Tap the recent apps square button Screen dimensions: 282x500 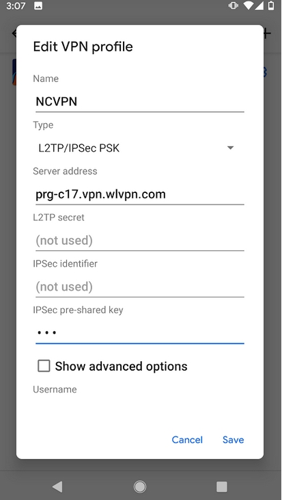click(x=221, y=486)
